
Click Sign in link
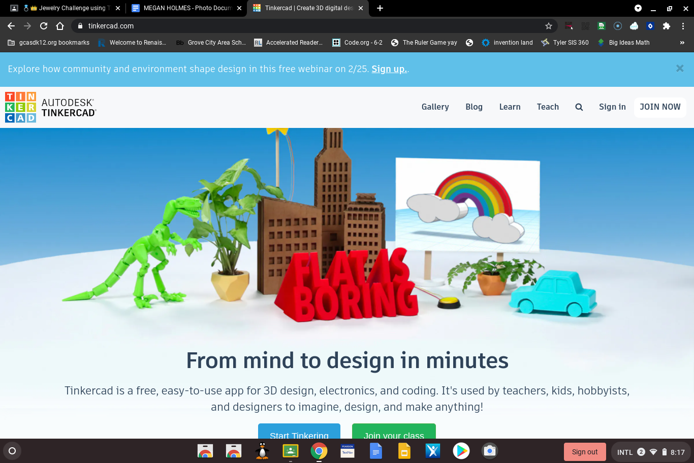pyautogui.click(x=612, y=107)
